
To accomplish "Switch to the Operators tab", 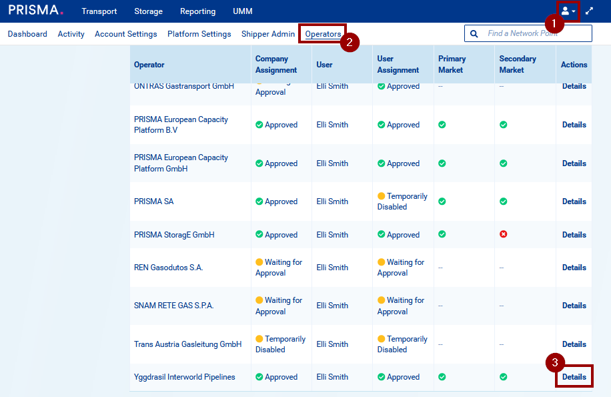I will pos(323,34).
